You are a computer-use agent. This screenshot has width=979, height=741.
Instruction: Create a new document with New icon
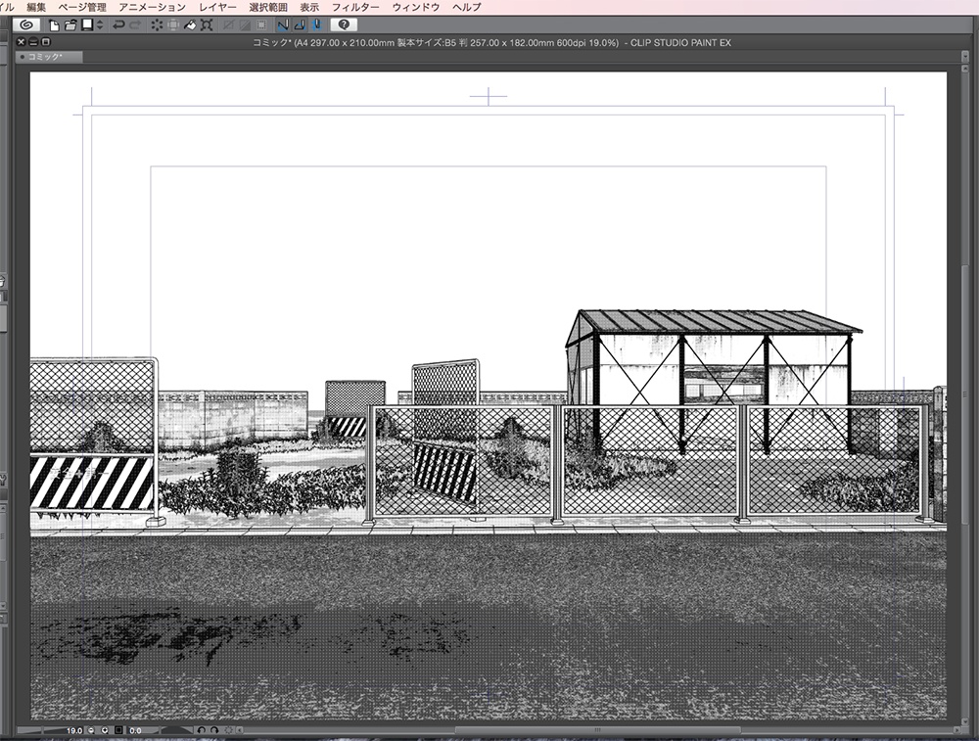[54, 25]
